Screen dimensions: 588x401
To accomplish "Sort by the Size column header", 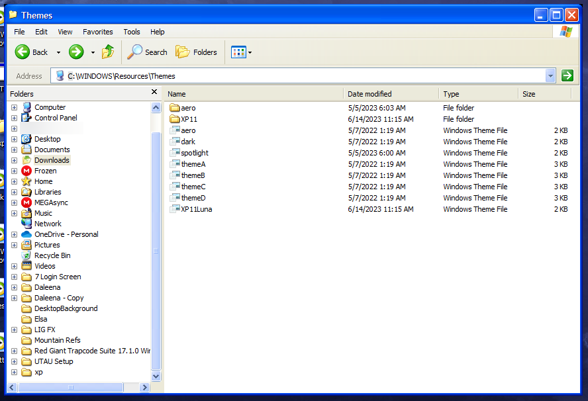I will pyautogui.click(x=544, y=94).
